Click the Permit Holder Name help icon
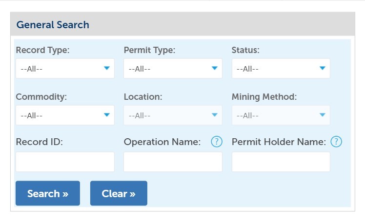 336,142
